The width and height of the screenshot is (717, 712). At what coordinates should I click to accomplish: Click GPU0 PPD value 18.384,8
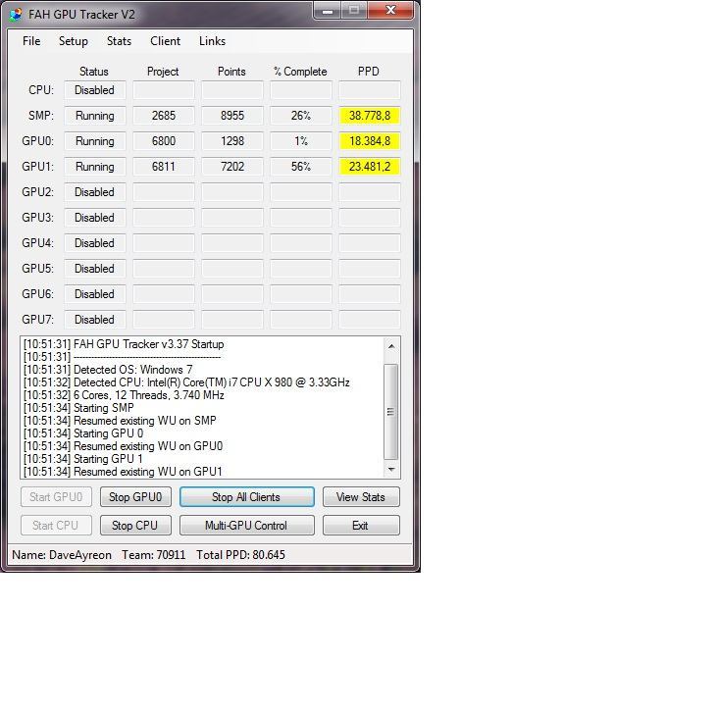pos(370,141)
